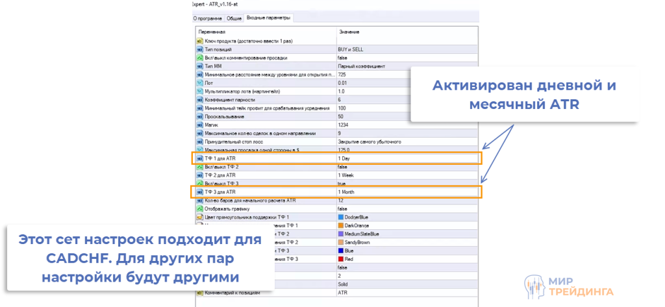Select the BUY и SELL value

(x=350, y=49)
